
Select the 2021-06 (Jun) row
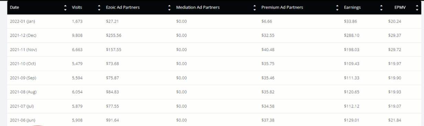click(214, 120)
